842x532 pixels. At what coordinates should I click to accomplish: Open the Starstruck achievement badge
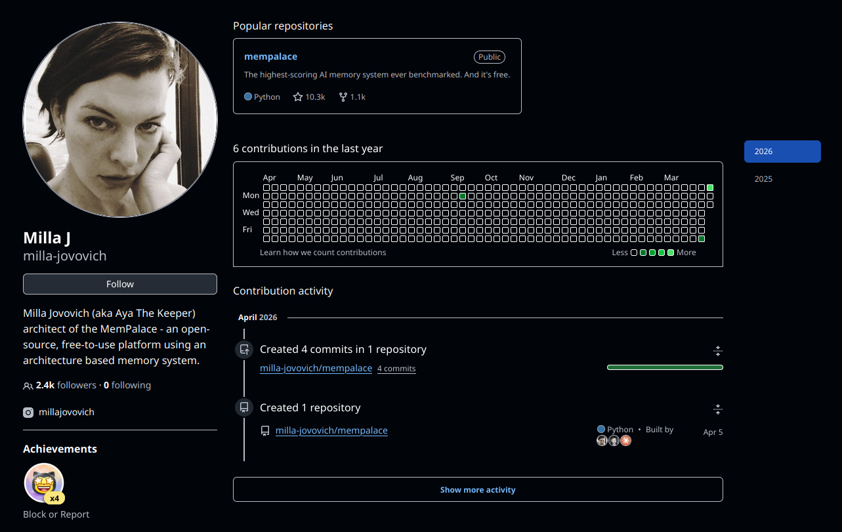43,483
